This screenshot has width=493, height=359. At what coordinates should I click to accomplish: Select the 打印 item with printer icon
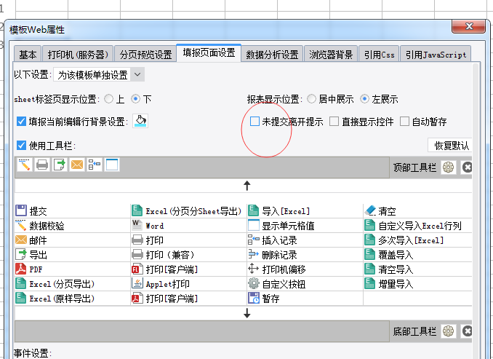tap(188, 240)
